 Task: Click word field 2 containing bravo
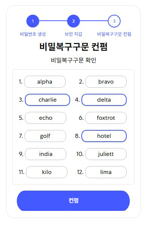106,82
